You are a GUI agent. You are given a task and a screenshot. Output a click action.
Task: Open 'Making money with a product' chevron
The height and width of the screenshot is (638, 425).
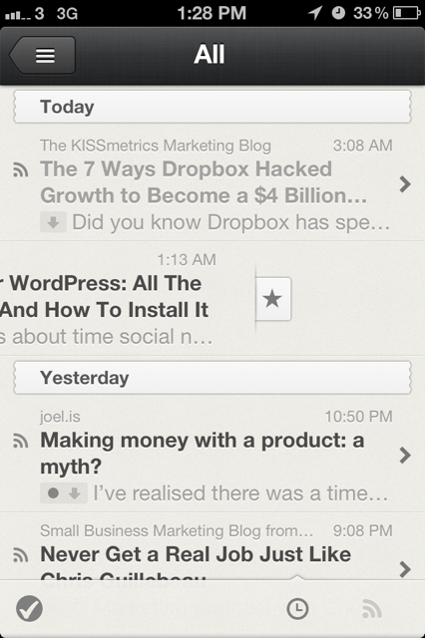click(x=405, y=455)
